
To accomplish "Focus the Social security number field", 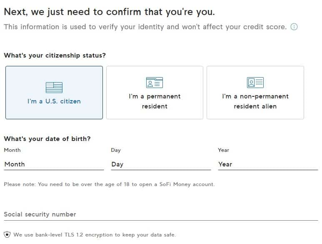I will point(161,214).
